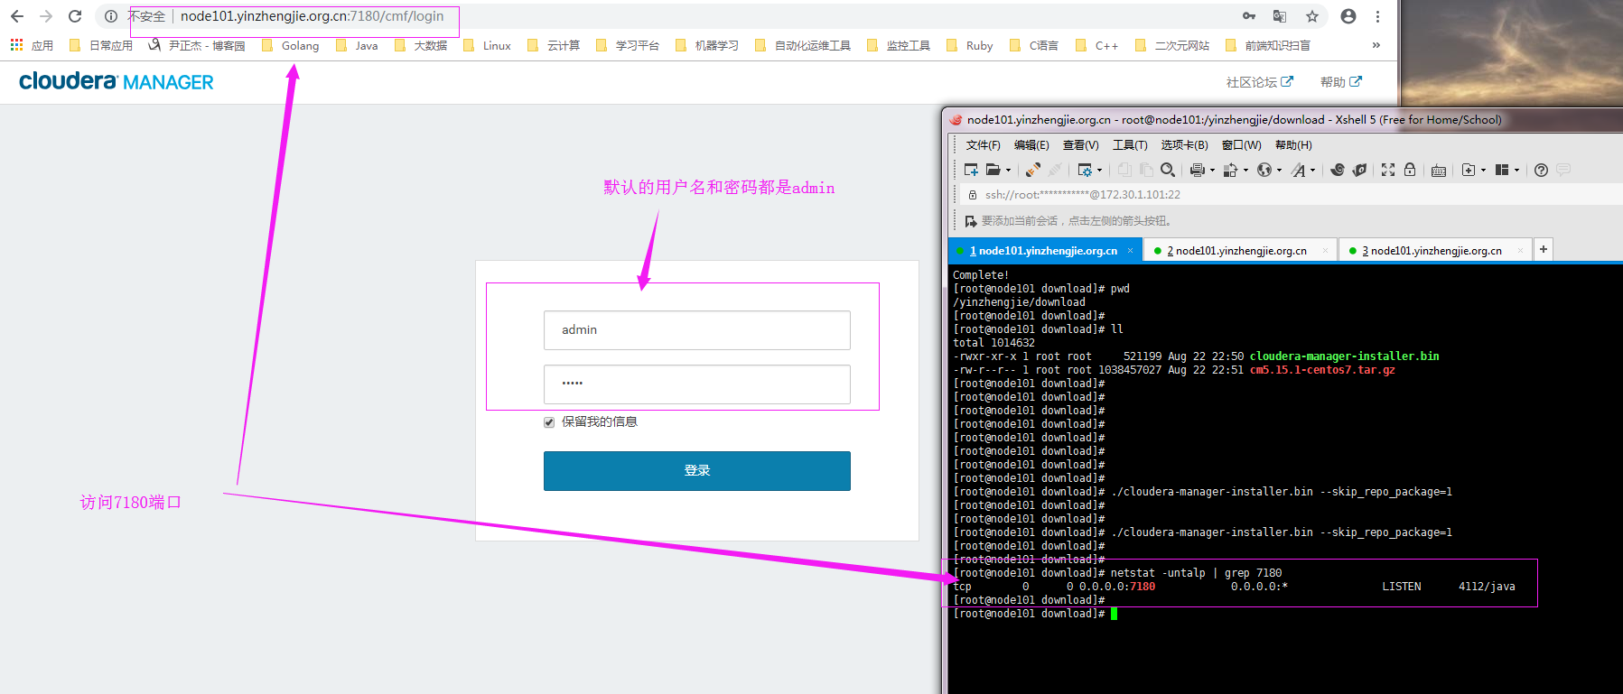Image resolution: width=1623 pixels, height=694 pixels.
Task: Click the translate page icon in address bar
Action: [x=1280, y=16]
